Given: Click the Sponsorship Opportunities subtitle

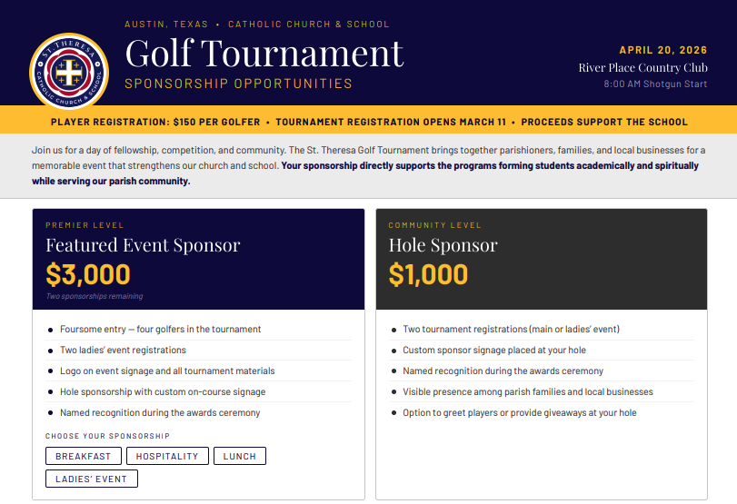Looking at the screenshot, I should click(238, 84).
